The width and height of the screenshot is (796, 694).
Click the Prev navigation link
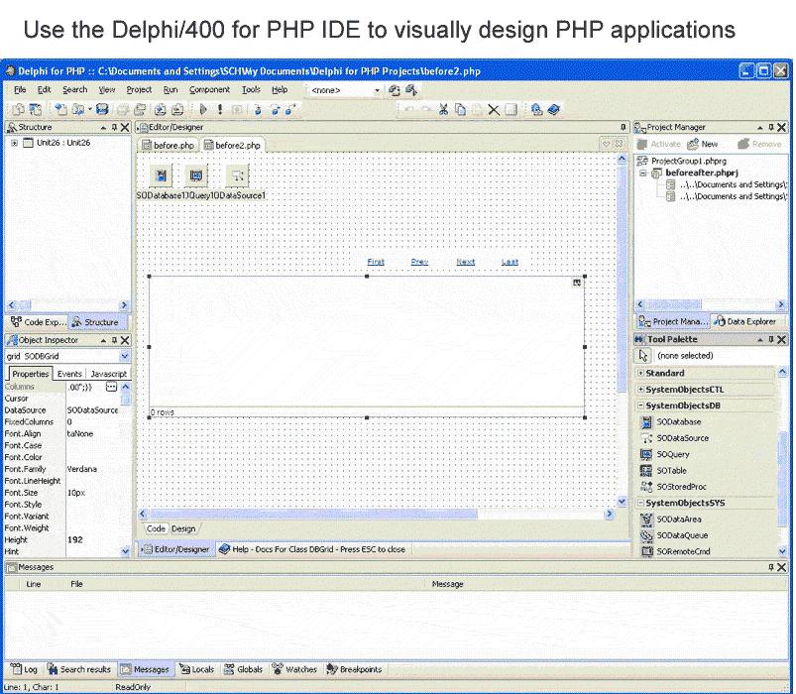coord(419,262)
